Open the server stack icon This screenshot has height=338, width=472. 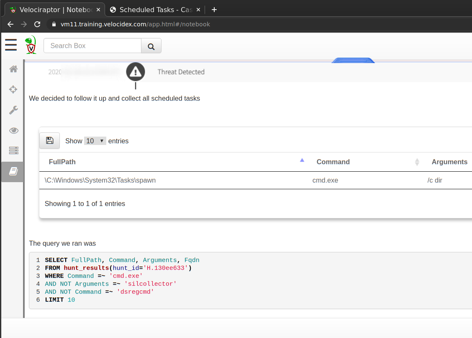point(13,150)
